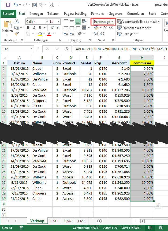
Task: Toggle Bold formatting
Action: [x=28, y=28]
